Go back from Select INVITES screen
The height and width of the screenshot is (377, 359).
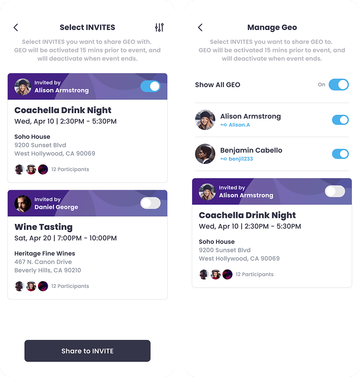tap(16, 27)
